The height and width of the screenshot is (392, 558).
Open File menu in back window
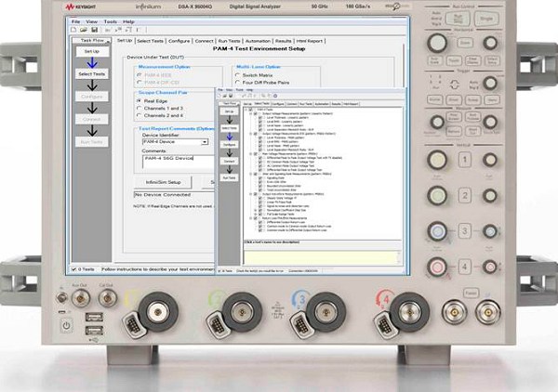click(x=76, y=21)
